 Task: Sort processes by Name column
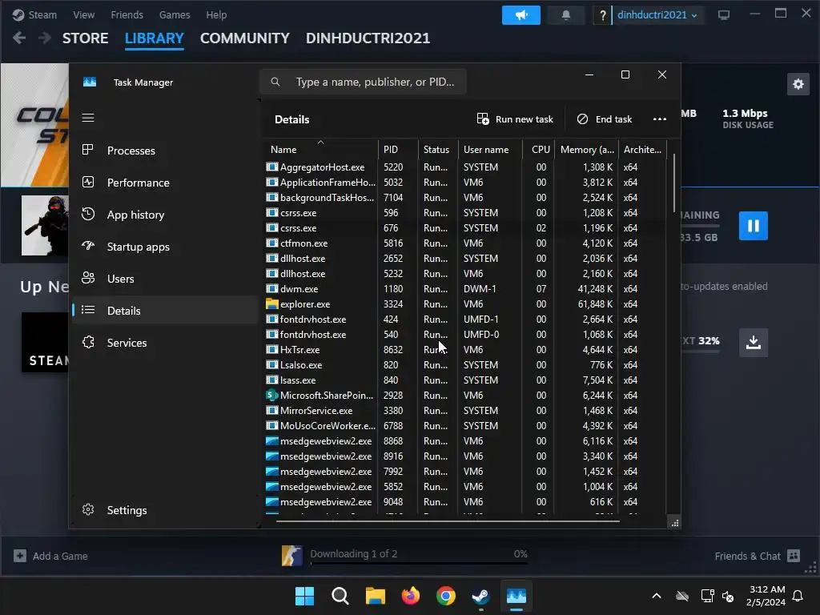[320, 149]
